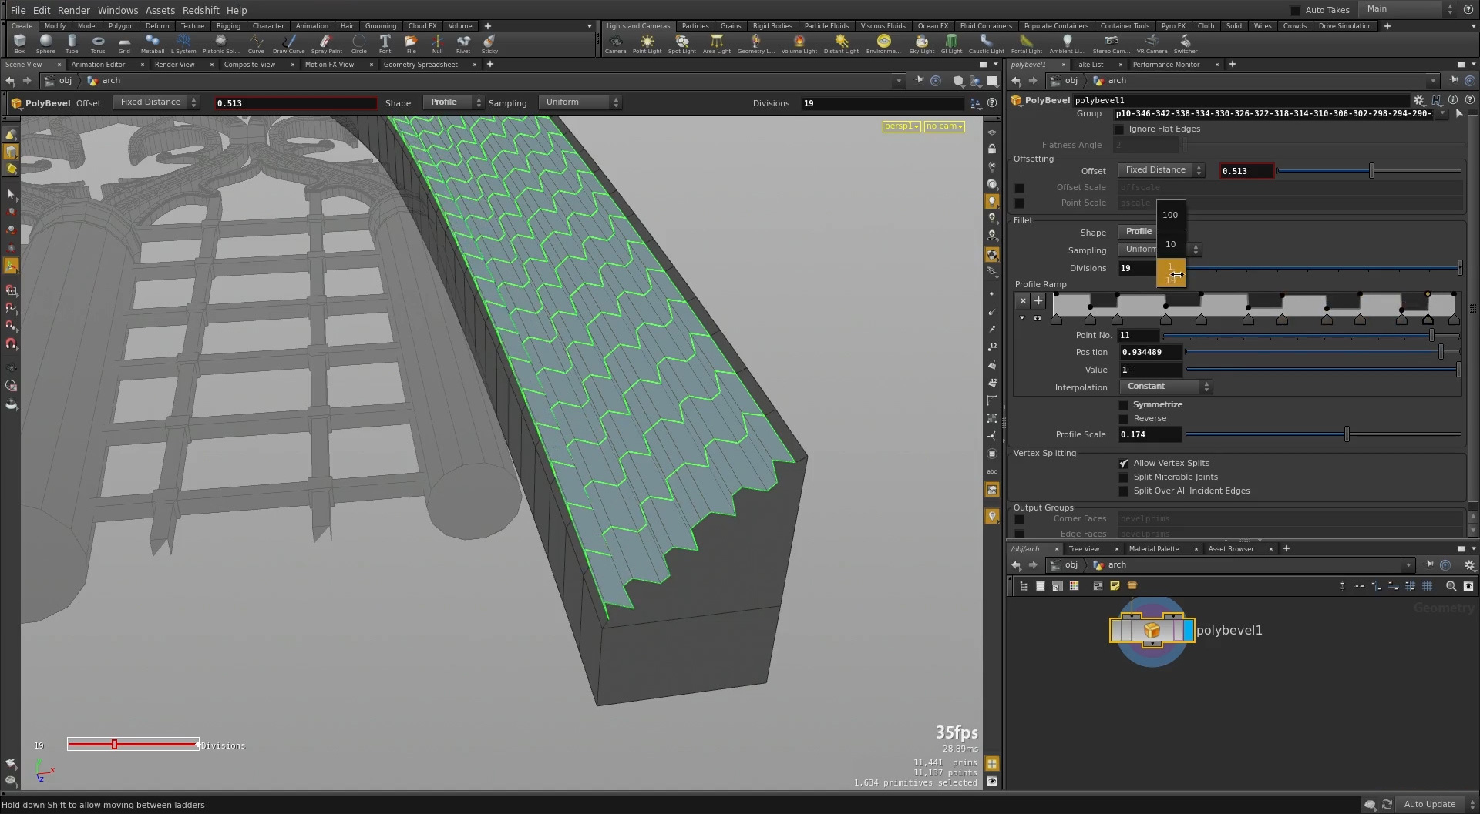Click the Spray Paint shelf tool
This screenshot has width=1480, height=814.
(326, 43)
